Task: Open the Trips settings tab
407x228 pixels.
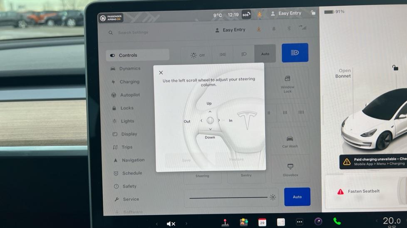Action: 123,147
